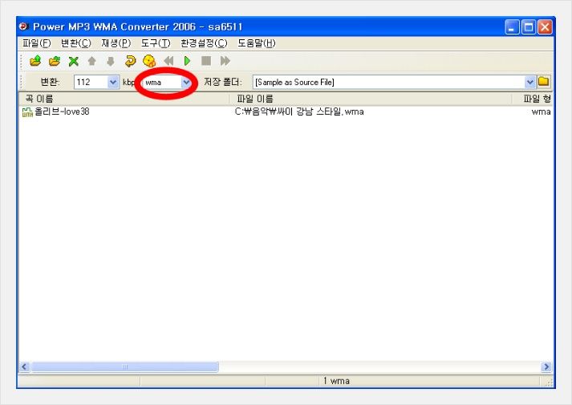Click the add folder icon with green arrows
Viewport: 572px width, 405px height.
pyautogui.click(x=55, y=61)
